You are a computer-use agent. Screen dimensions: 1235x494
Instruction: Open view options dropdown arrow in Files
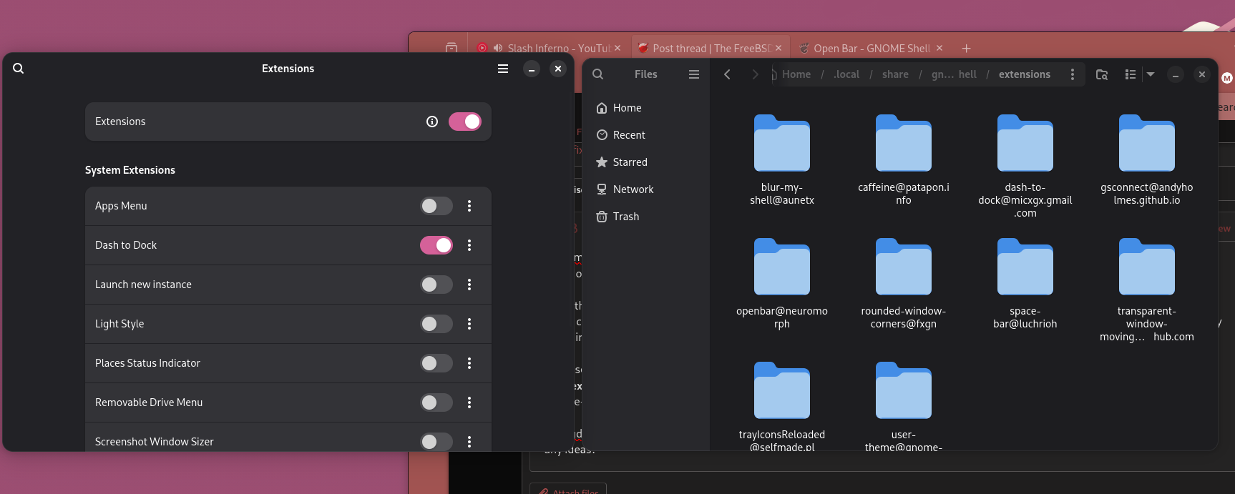(1151, 74)
